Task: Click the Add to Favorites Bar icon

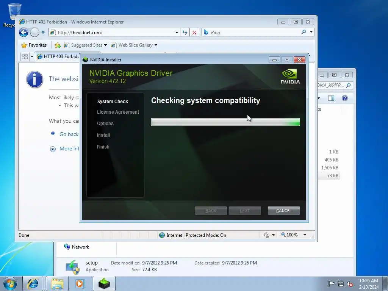Action: pos(58,45)
